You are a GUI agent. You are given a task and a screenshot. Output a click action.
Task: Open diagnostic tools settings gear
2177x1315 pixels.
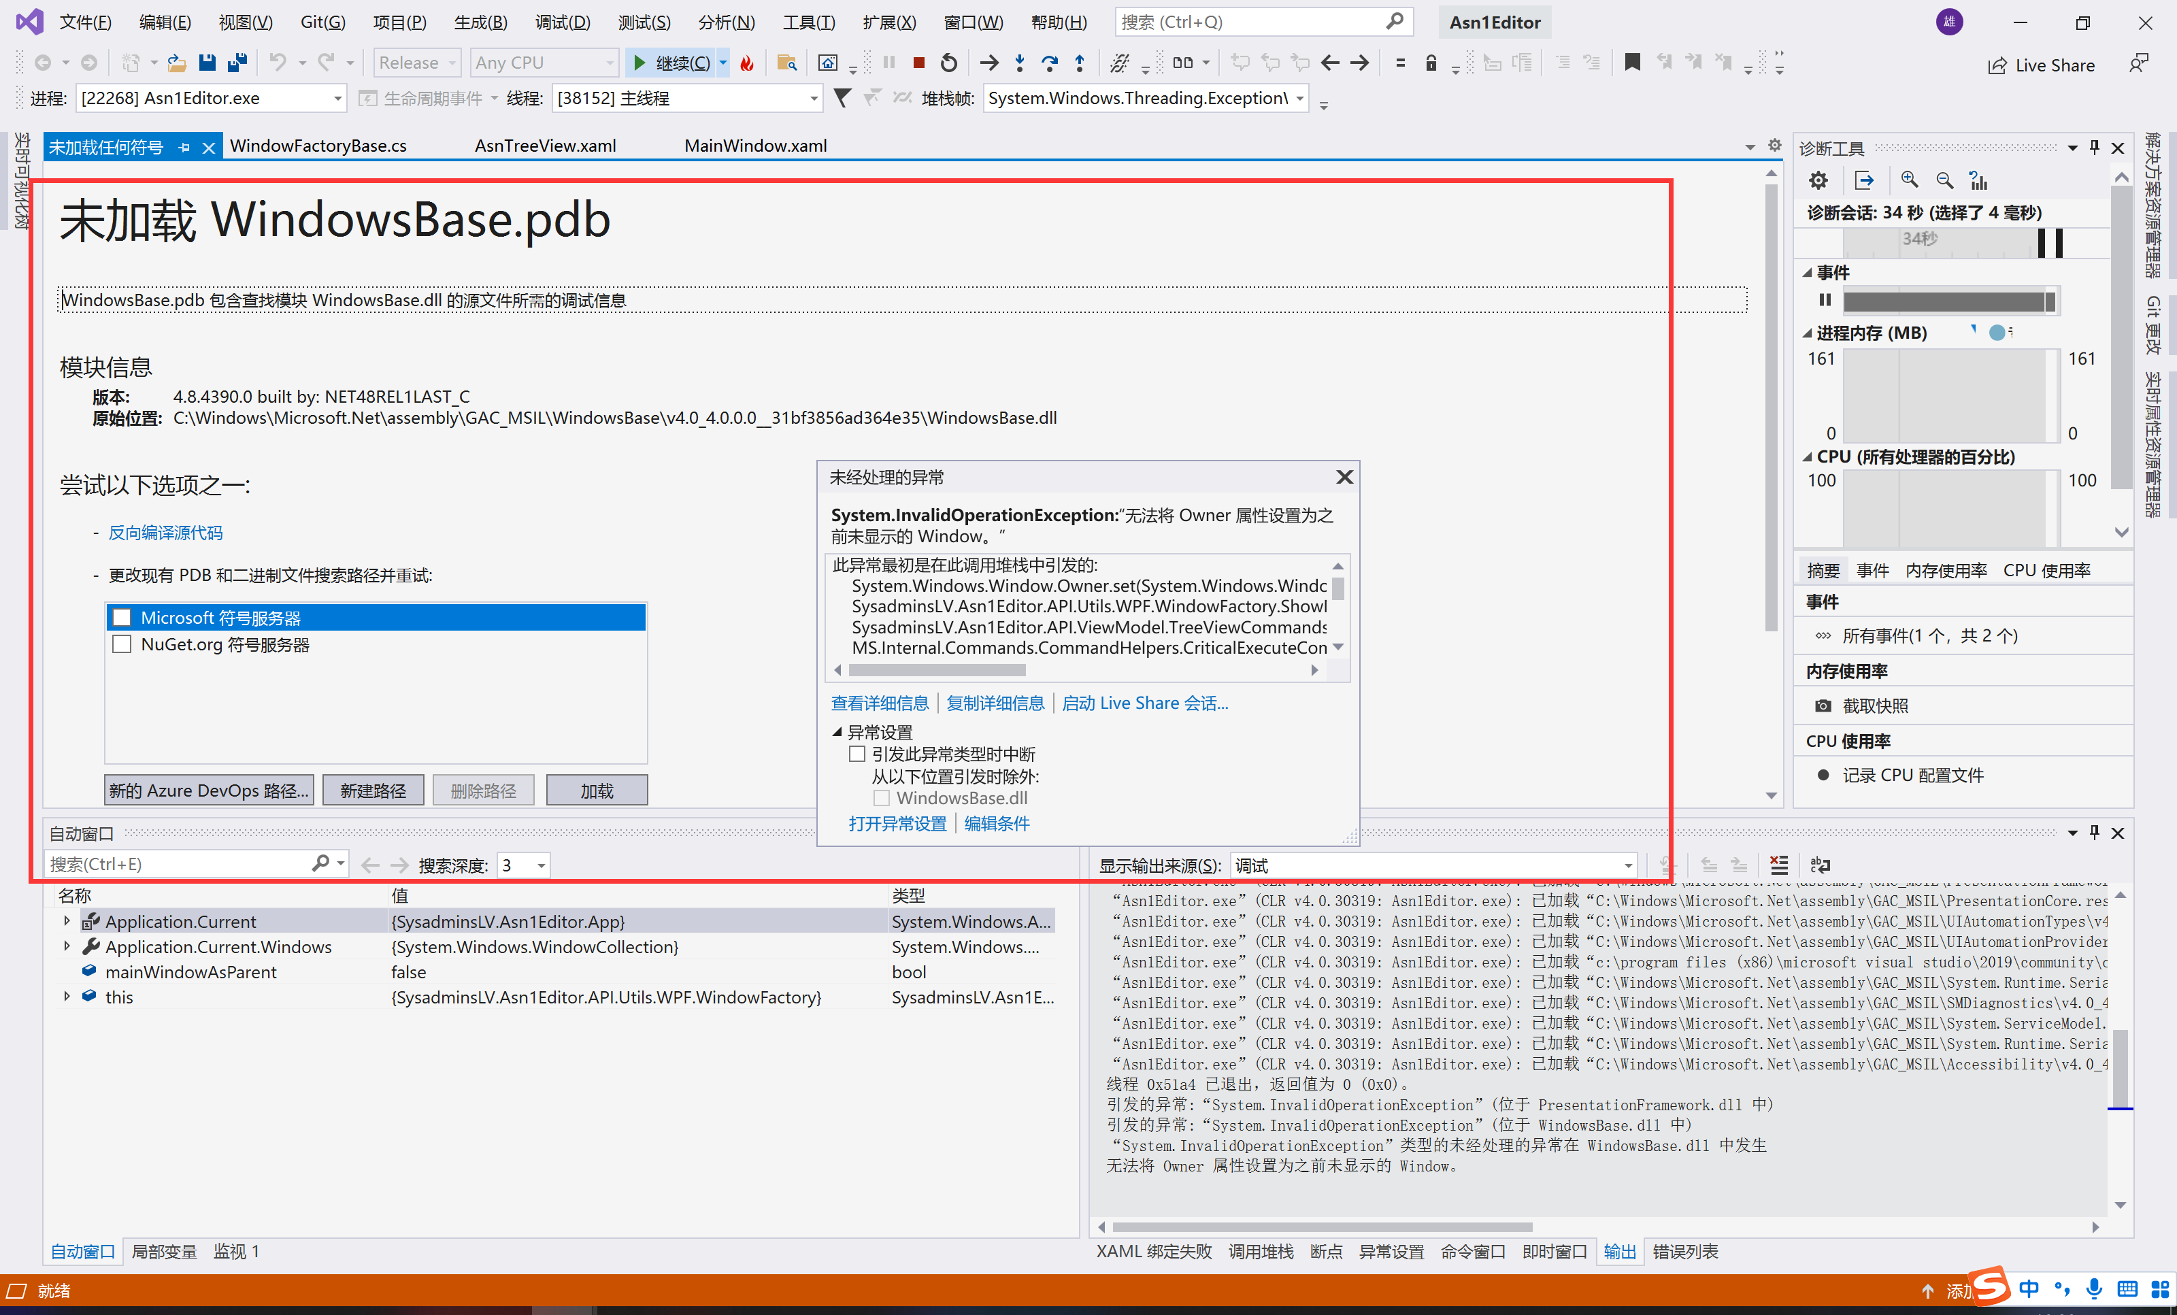[x=1818, y=180]
